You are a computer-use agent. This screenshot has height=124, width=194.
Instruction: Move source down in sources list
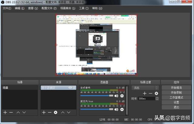click(x=69, y=112)
